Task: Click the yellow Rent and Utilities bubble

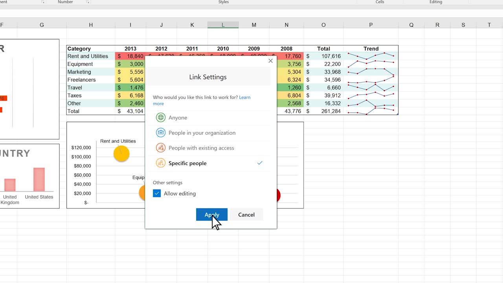Action: pyautogui.click(x=121, y=153)
